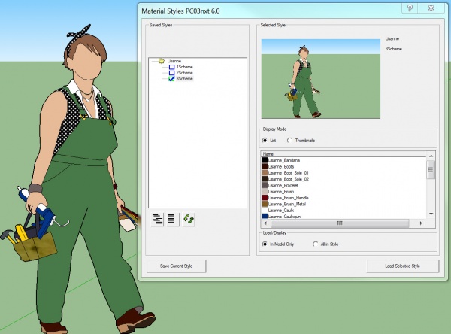This screenshot has width=451, height=334.
Task: Click the Lisanne_Brush_Handle red color swatch
Action: 265,197
